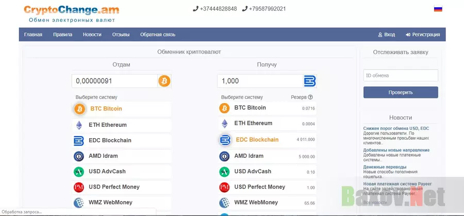Click the Получу amount field showing 1,000
This screenshot has width=464, height=216.
(x=260, y=81)
